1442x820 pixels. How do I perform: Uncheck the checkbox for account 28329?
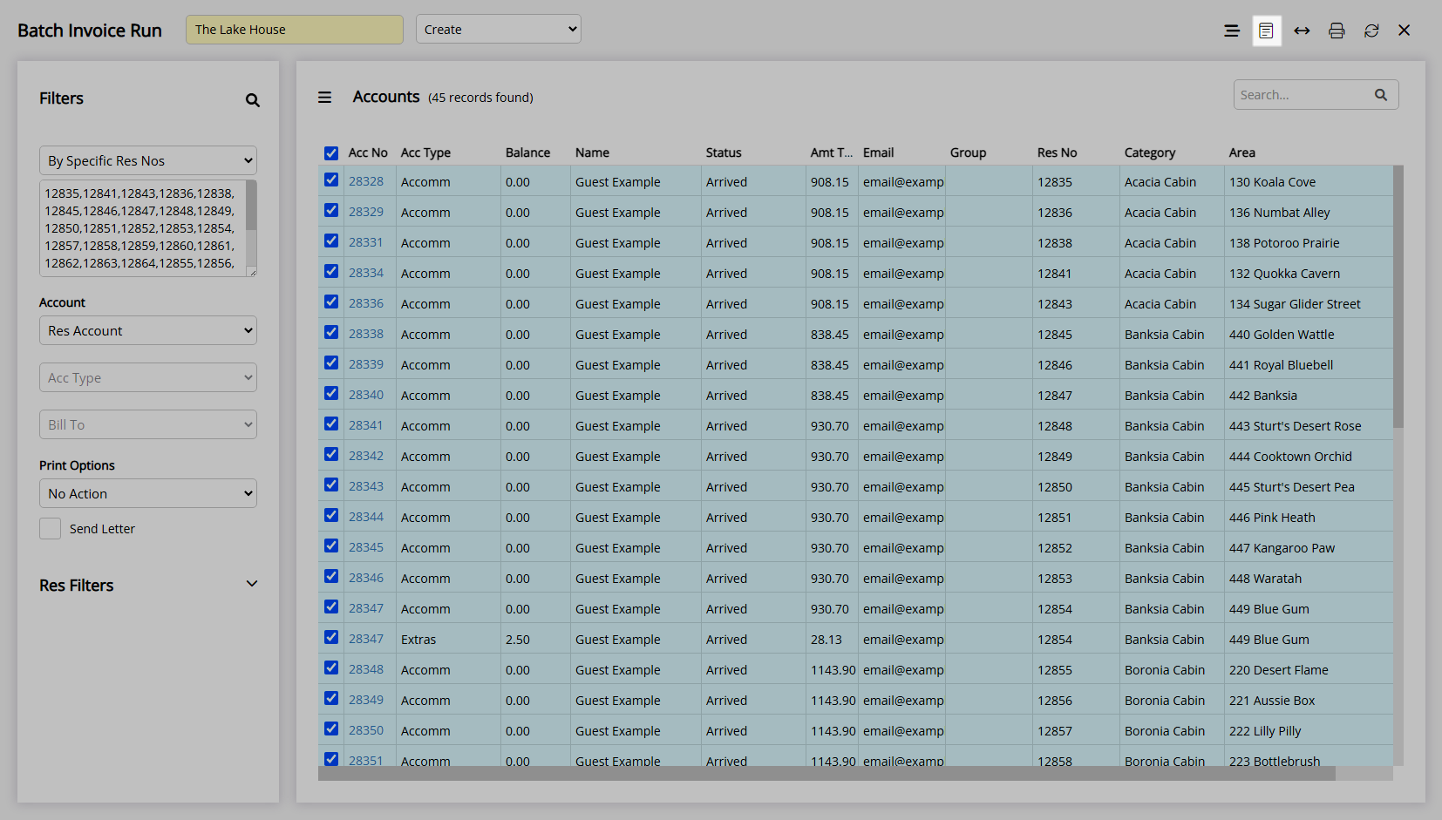click(x=331, y=211)
